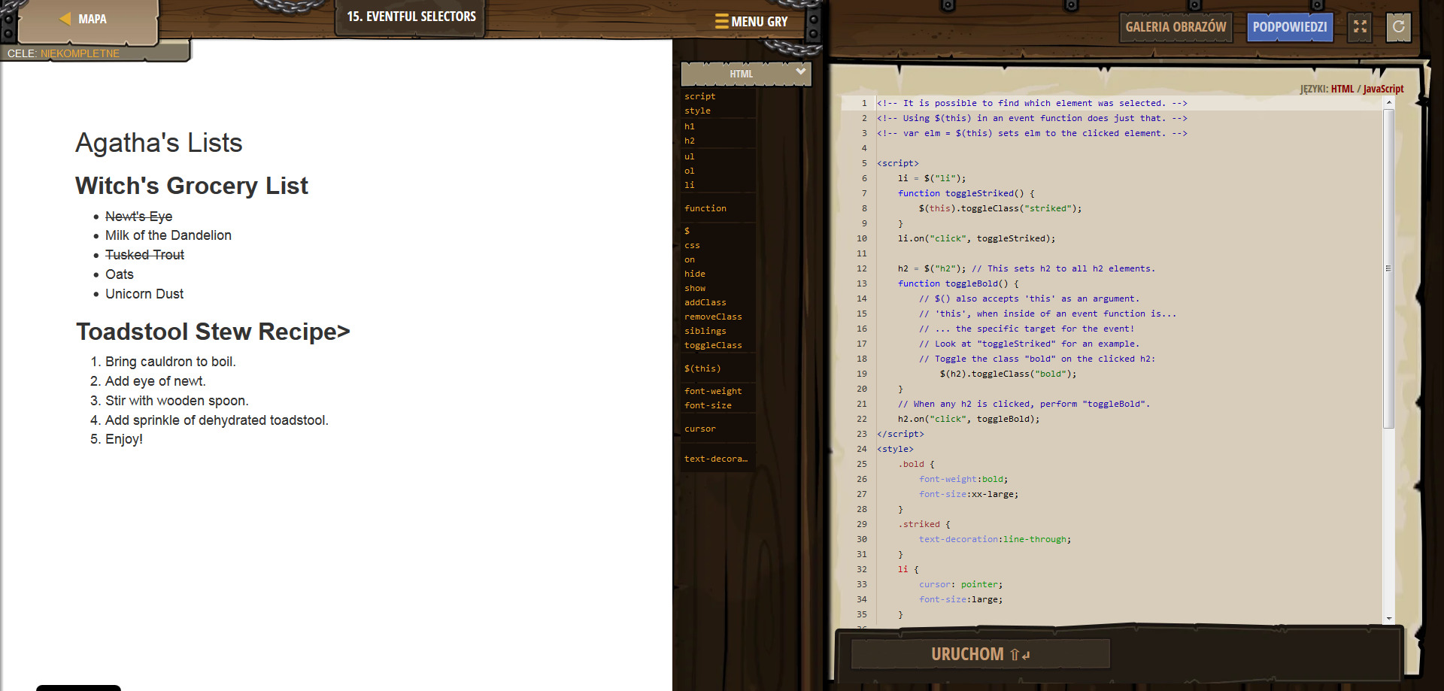Click line 8 $(this).toggleClass code
1444x691 pixels.
pos(1000,208)
